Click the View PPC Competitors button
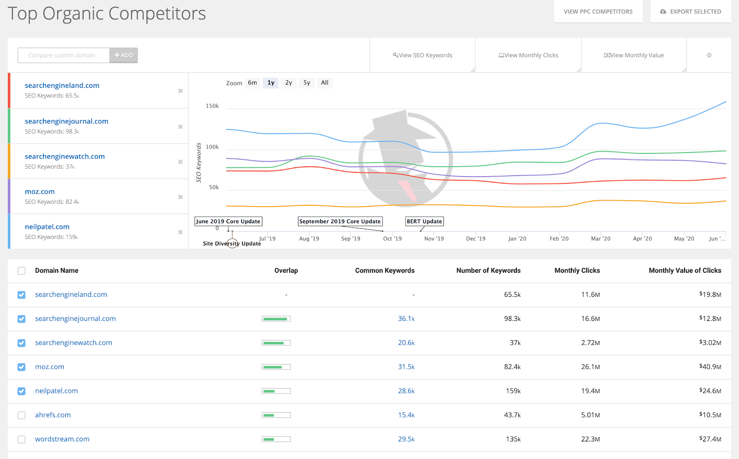This screenshot has height=459, width=739. pyautogui.click(x=598, y=12)
